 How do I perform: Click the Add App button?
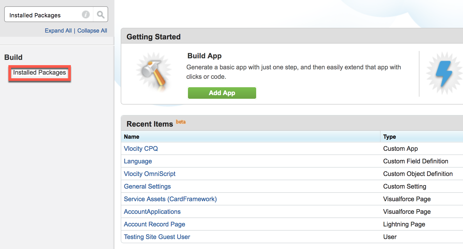222,93
